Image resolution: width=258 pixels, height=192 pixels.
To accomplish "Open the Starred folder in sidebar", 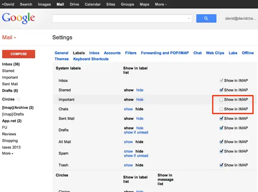I will 8,71.
